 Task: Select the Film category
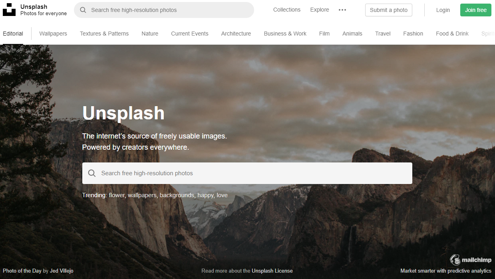pyautogui.click(x=324, y=34)
